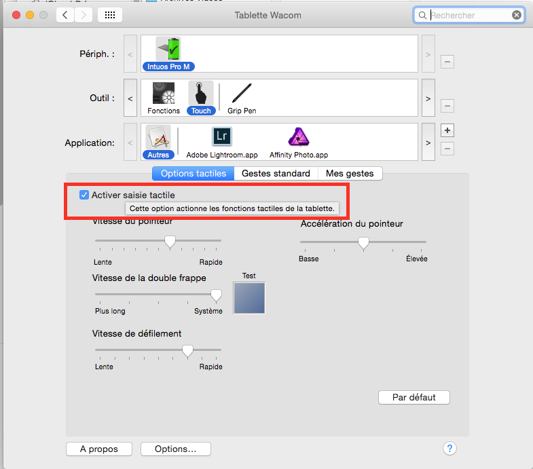Click the Accélération du pointeur slider handle

click(363, 244)
